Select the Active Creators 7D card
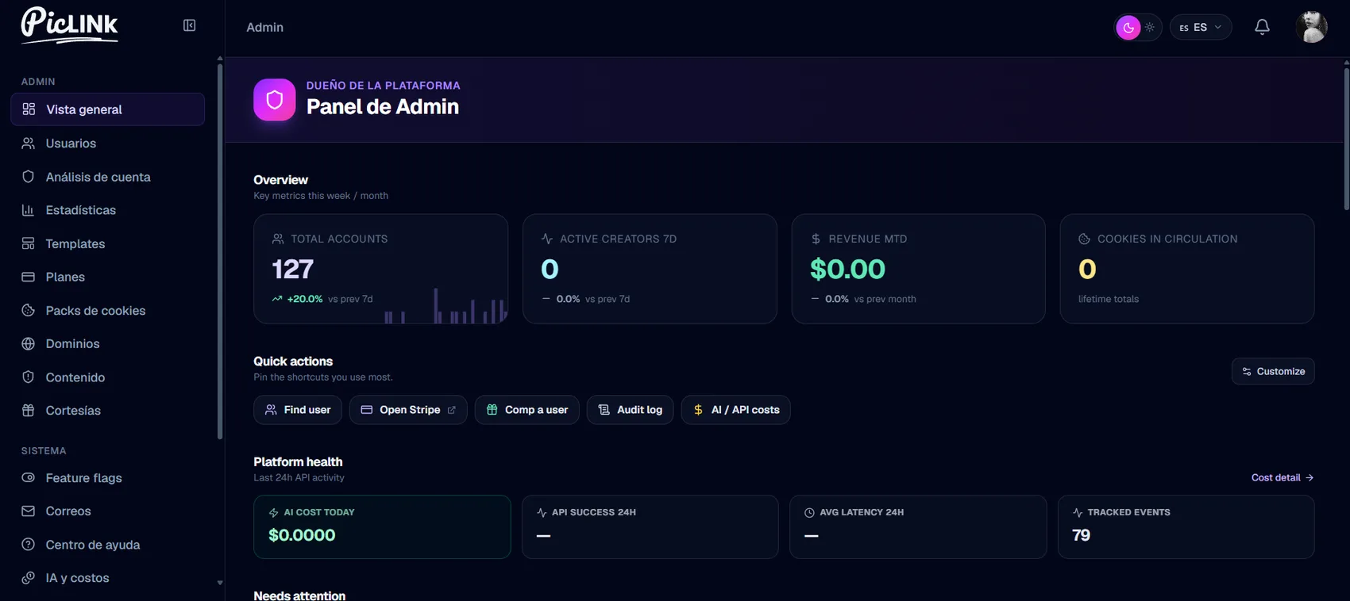Screen dimensions: 1350x601 (650, 269)
